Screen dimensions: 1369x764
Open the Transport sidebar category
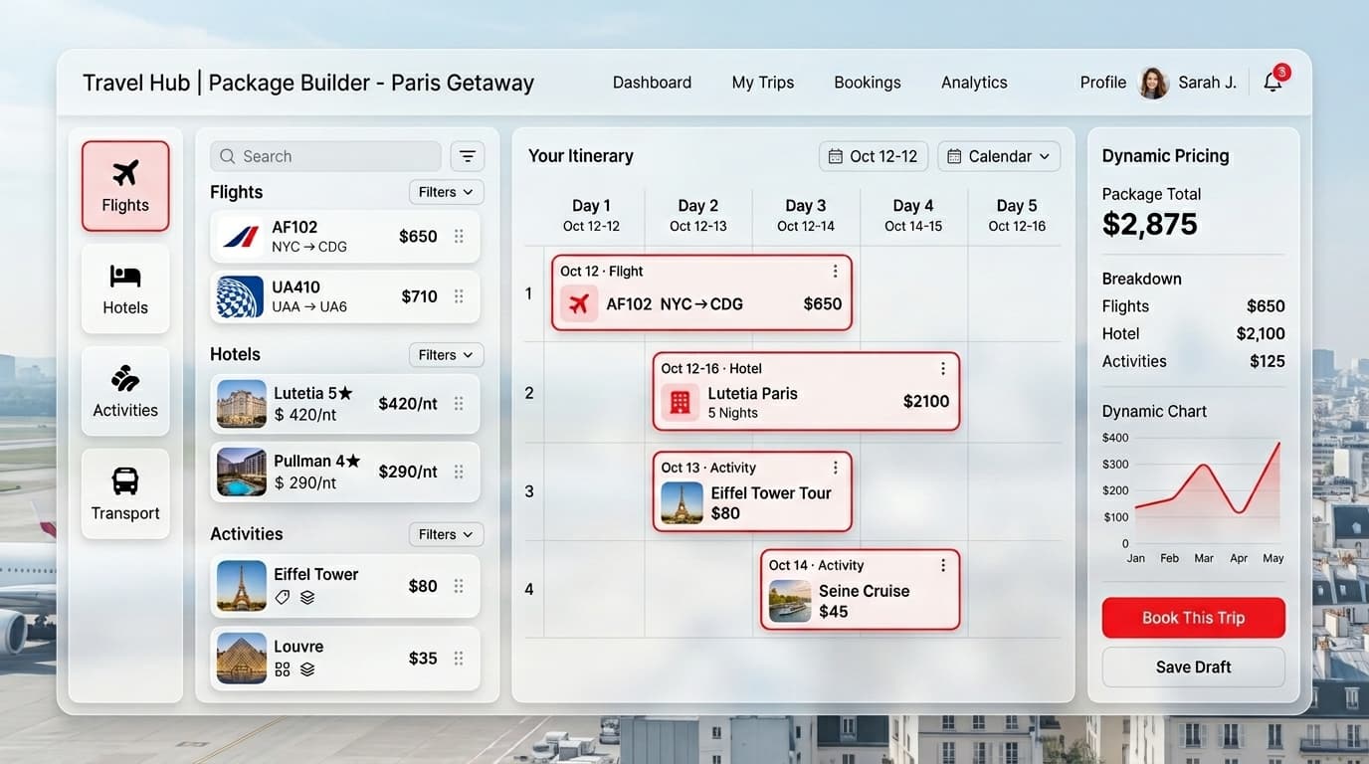125,493
